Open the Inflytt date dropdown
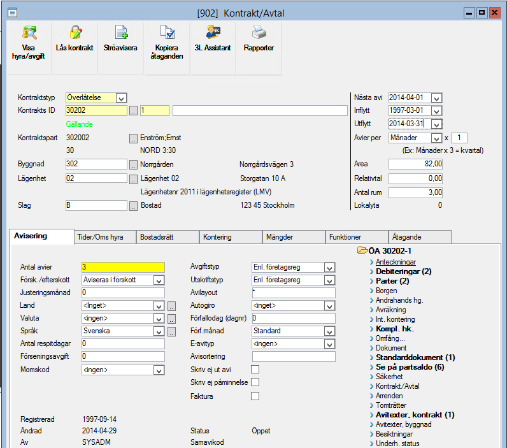Screen dimensions: 507x448 click(x=436, y=111)
